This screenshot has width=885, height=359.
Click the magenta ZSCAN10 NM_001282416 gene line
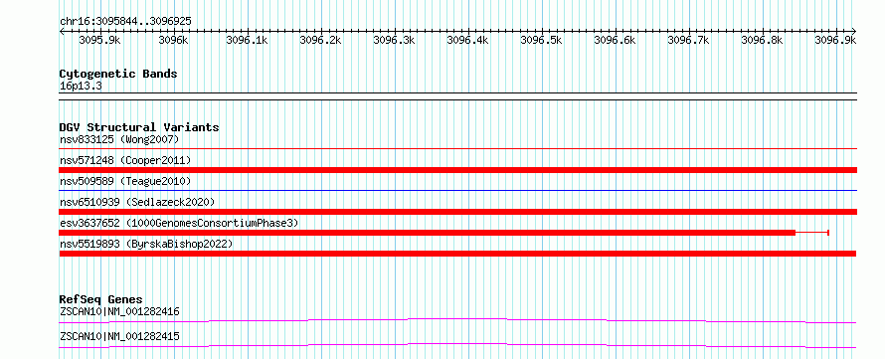click(x=457, y=320)
